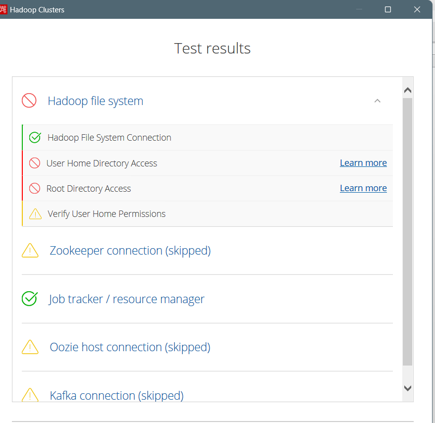Click the warning icon beside Kafka connection
The width and height of the screenshot is (435, 423).
coord(30,395)
